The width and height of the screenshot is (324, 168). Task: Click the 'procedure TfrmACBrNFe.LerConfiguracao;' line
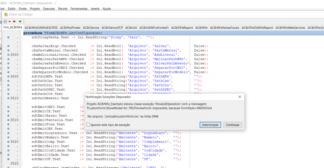pyautogui.click(x=174, y=33)
